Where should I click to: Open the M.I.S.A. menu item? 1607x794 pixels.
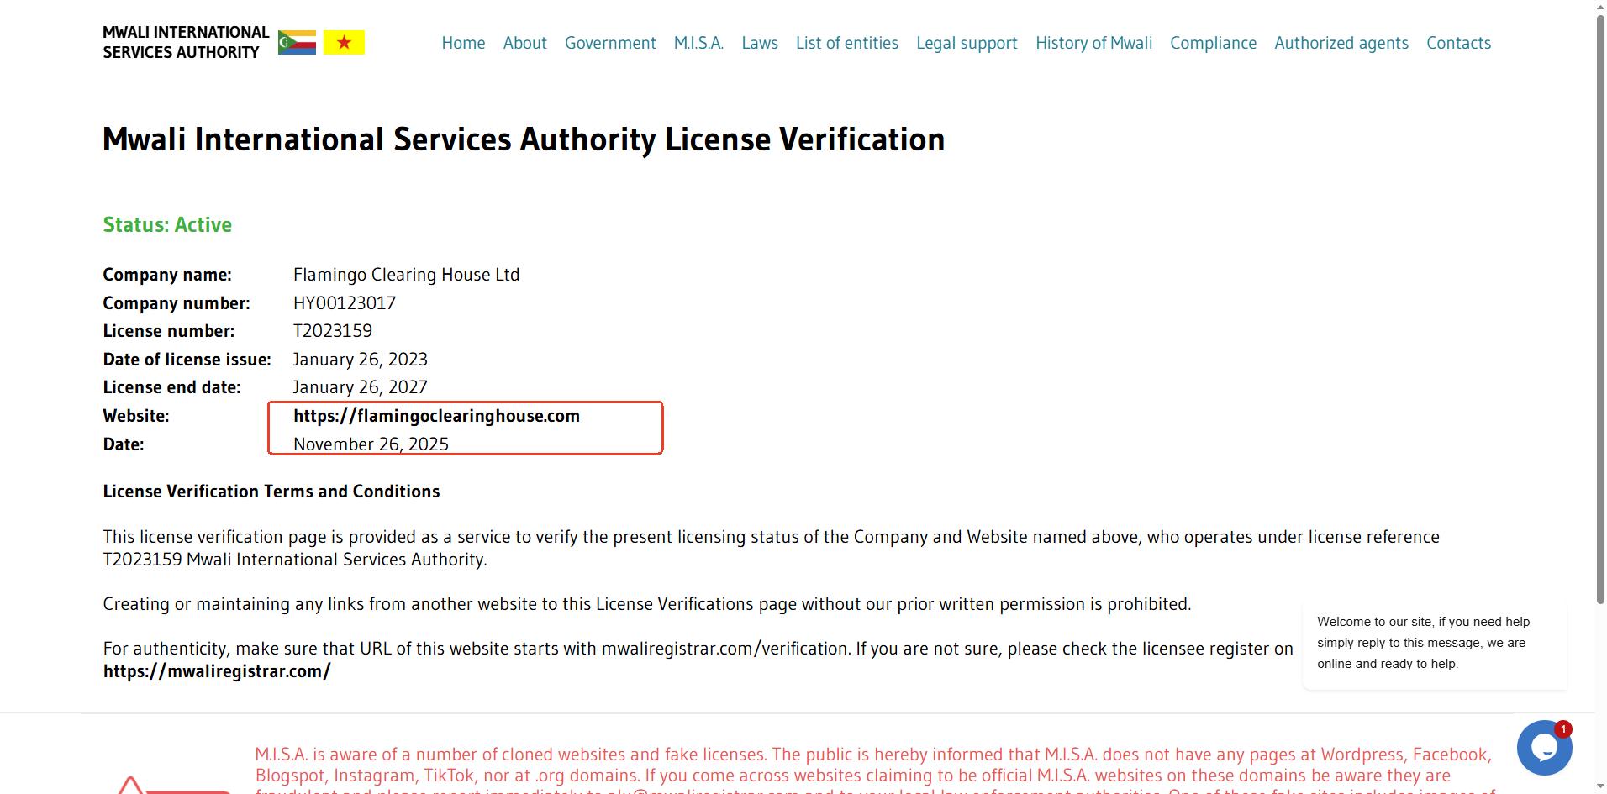pos(698,43)
